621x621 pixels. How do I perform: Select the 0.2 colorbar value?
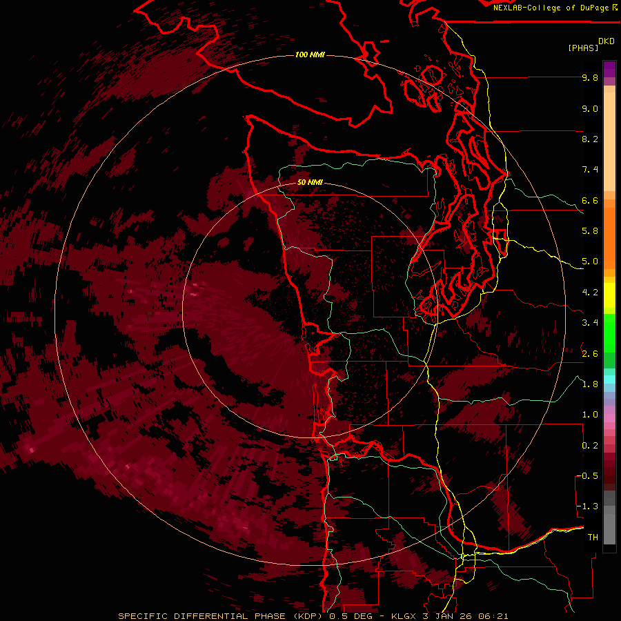tap(590, 445)
